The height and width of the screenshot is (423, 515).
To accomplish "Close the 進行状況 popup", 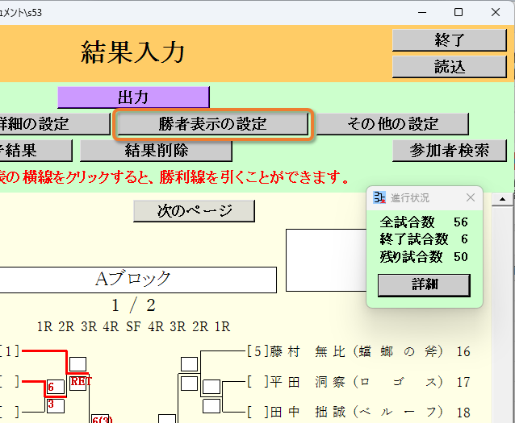I will [471, 197].
